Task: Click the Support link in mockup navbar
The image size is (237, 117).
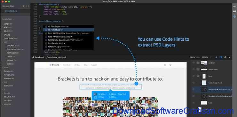Action: (x=94, y=65)
